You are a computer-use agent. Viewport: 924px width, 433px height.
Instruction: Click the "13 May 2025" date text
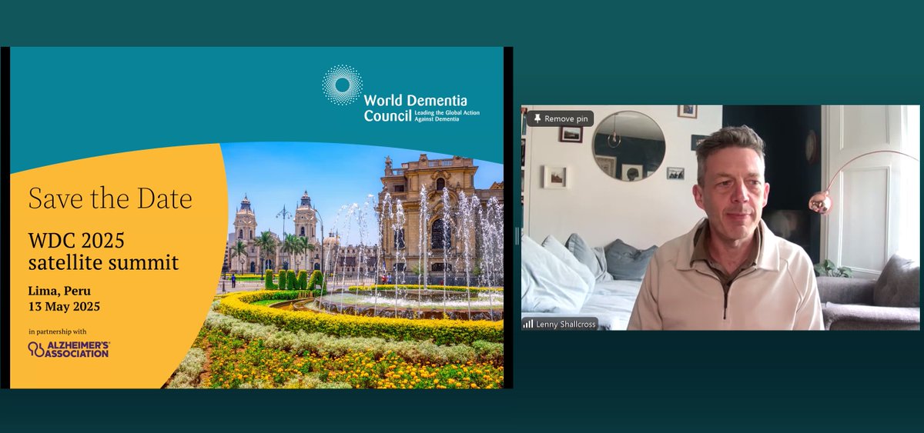coord(65,307)
